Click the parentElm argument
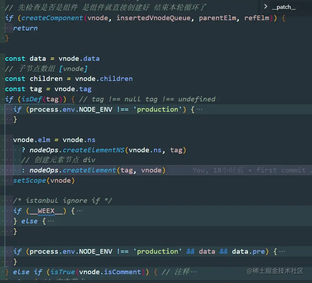This screenshot has height=283, width=312. pos(218,18)
